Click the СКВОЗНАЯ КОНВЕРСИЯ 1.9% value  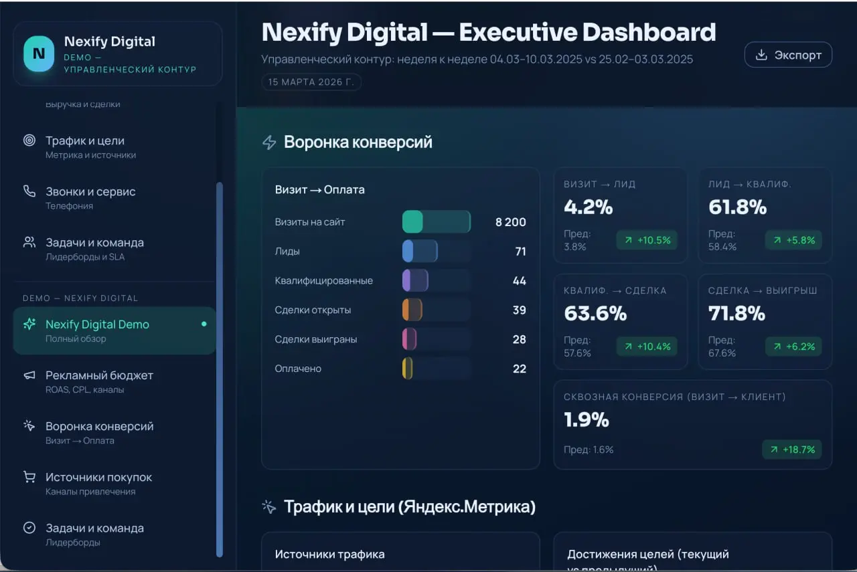(x=587, y=420)
